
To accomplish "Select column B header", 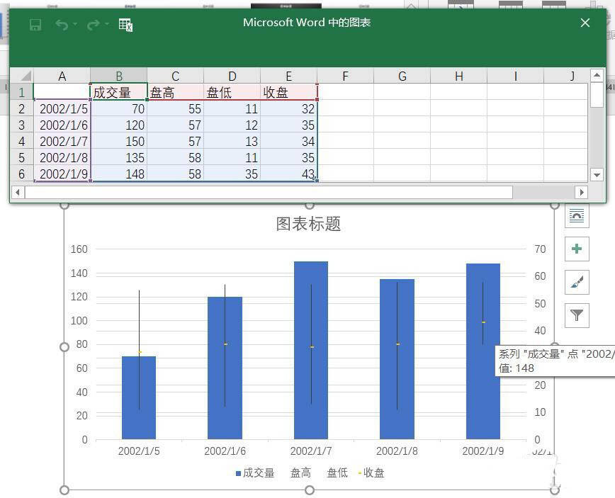I will coord(118,76).
